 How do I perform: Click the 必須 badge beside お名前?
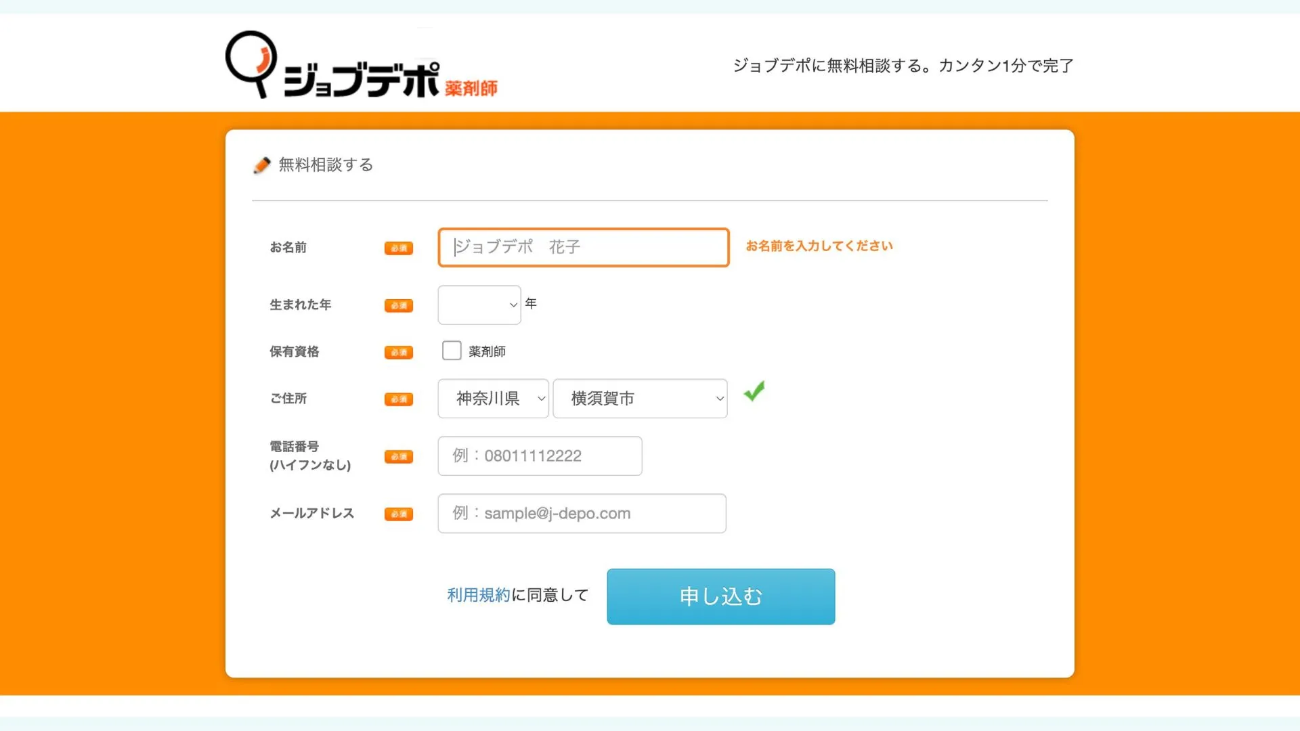pyautogui.click(x=399, y=248)
